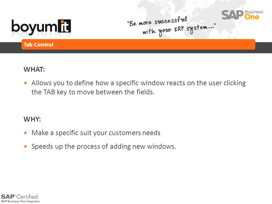Click orange bullet before 'Make a specific'

(26, 133)
